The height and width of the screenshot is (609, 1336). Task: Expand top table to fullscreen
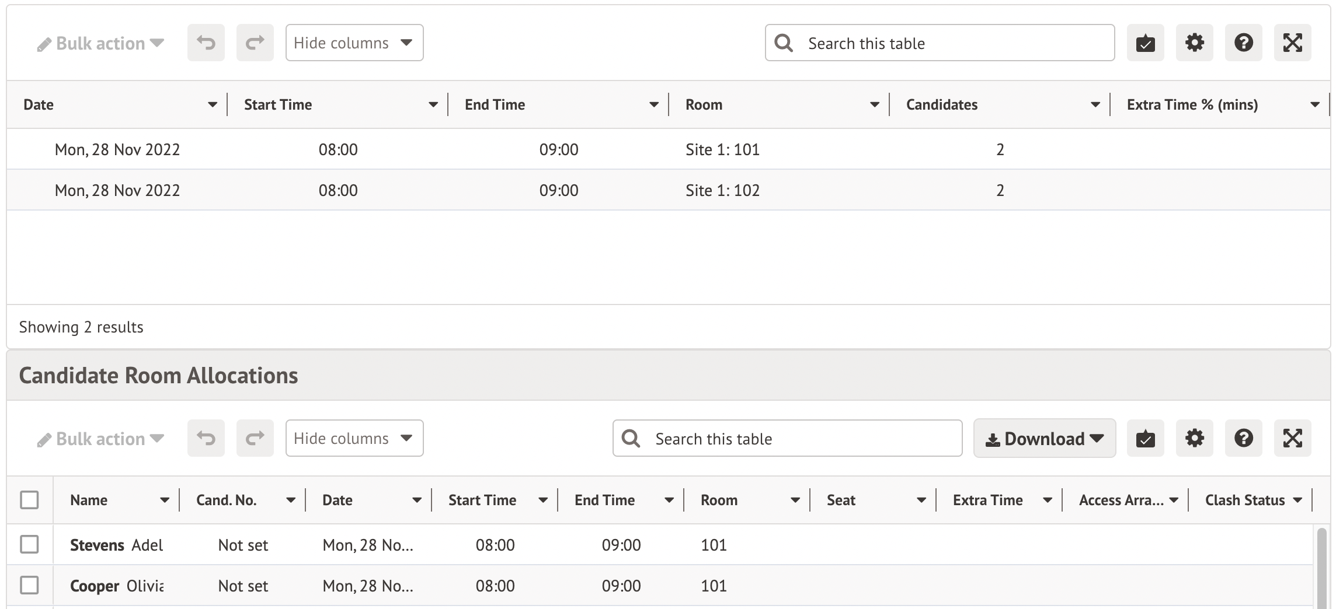pyautogui.click(x=1292, y=43)
